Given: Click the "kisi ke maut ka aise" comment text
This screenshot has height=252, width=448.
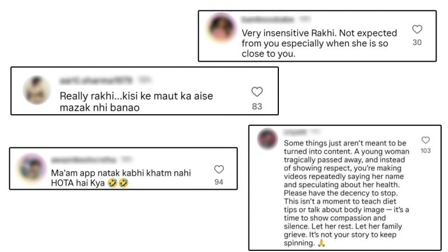Looking at the screenshot, I should [136, 102].
